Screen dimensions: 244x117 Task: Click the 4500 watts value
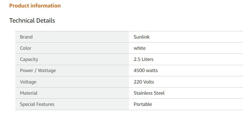click(x=146, y=70)
